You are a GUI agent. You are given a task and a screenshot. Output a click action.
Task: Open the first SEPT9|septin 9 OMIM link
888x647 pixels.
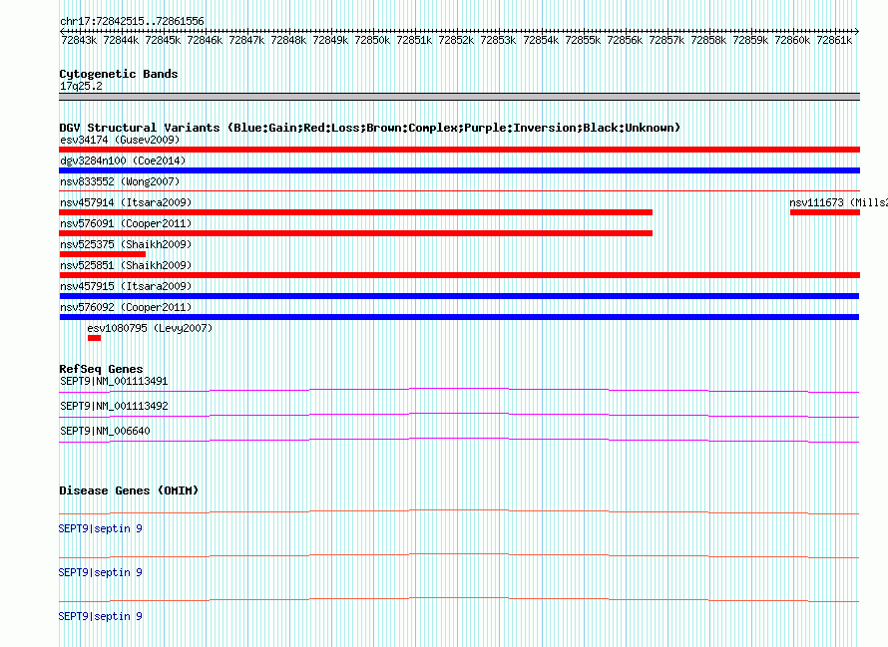(x=100, y=528)
